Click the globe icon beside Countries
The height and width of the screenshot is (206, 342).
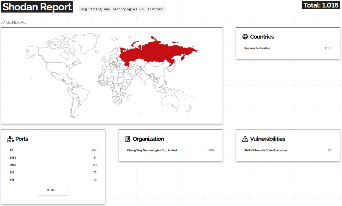245,37
